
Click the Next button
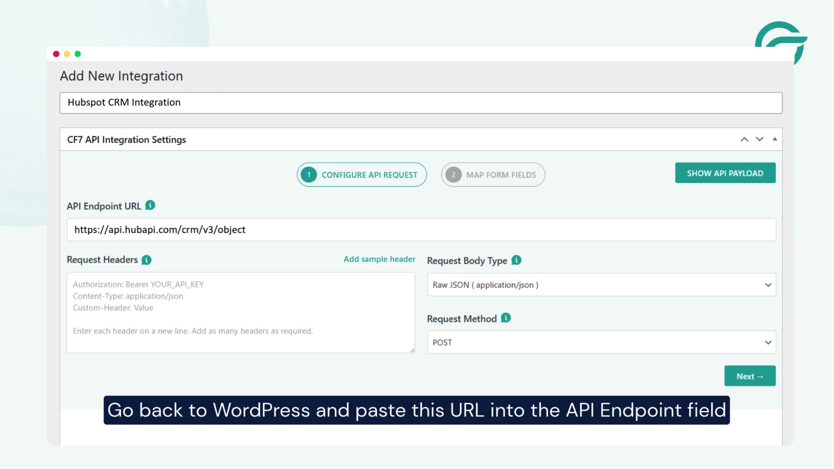749,376
